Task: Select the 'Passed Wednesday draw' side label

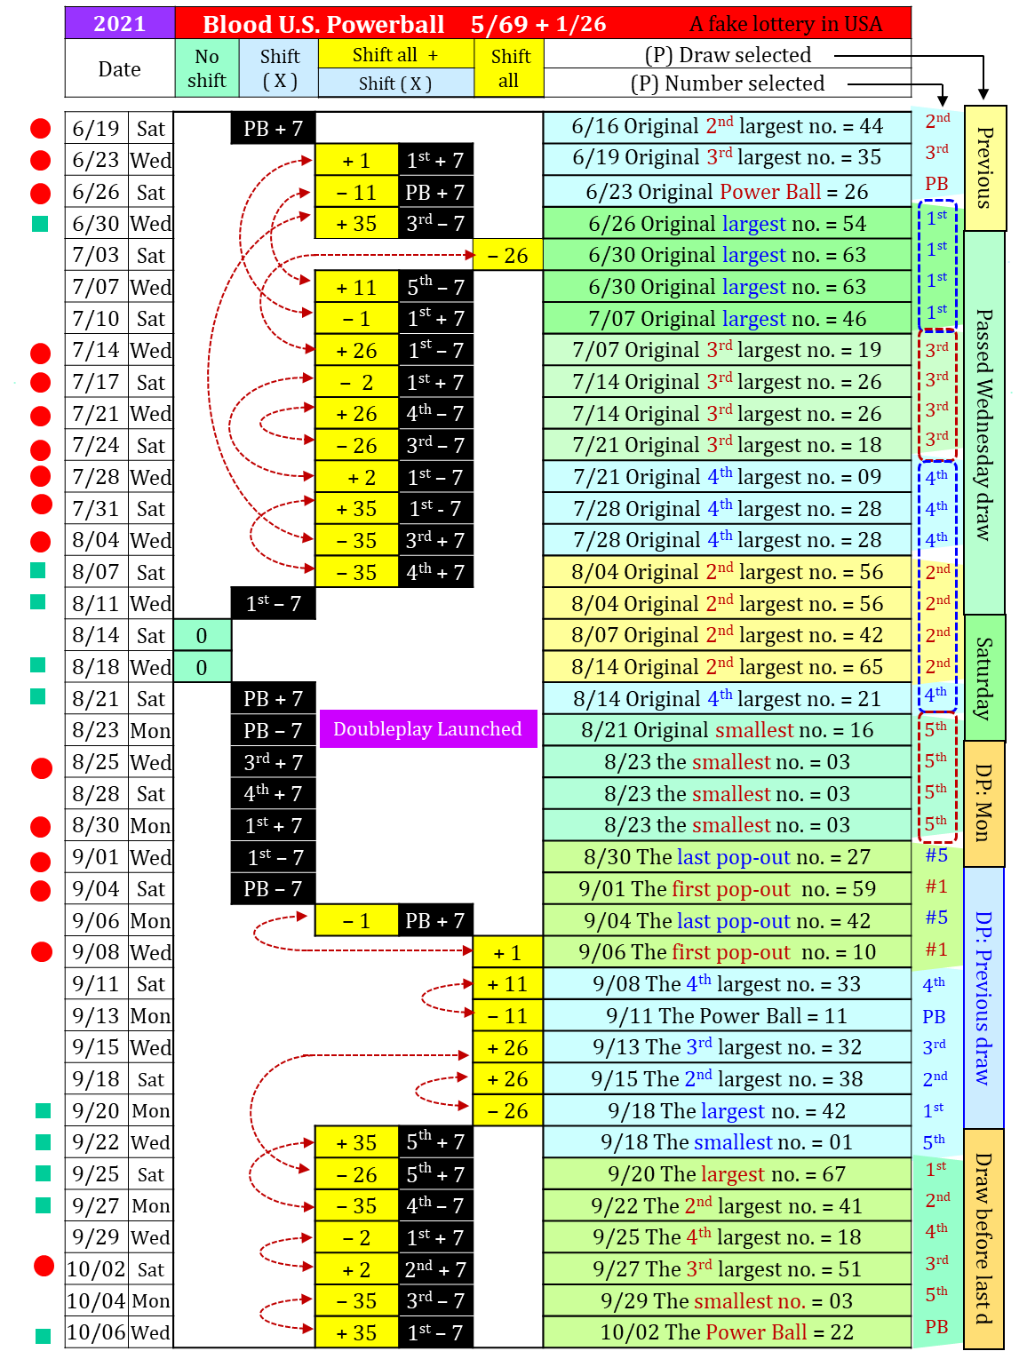Action: click(984, 423)
